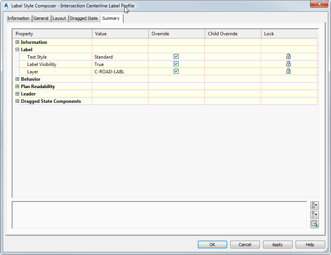Uncheck the Override checkbox for Text Style
The height and width of the screenshot is (255, 331).
[x=176, y=57]
